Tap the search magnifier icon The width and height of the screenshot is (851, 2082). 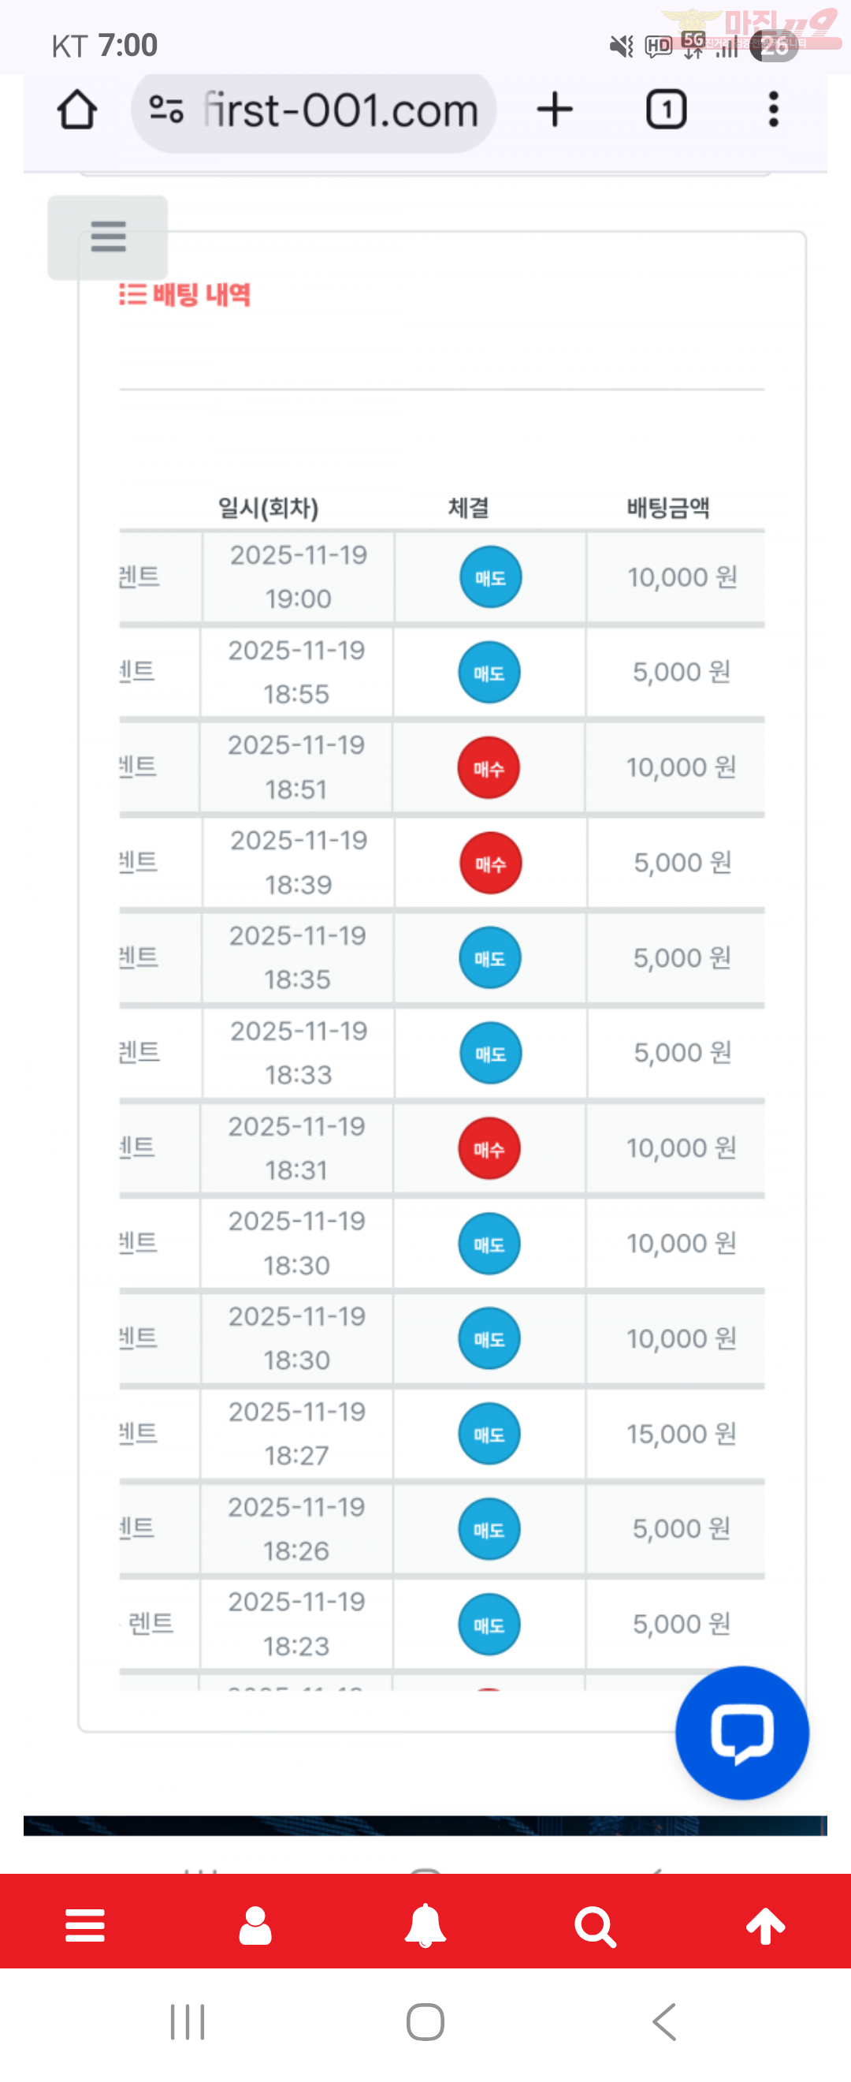595,1927
